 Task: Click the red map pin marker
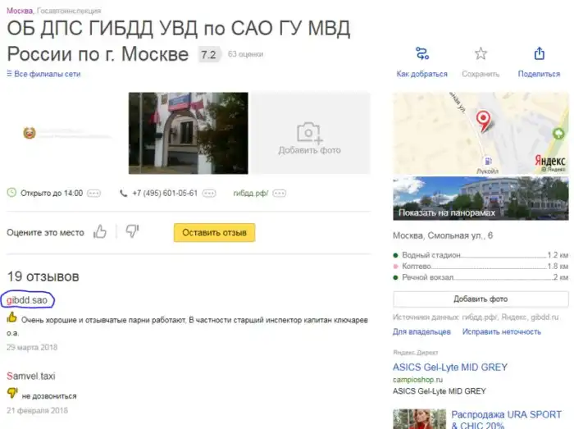(x=483, y=121)
